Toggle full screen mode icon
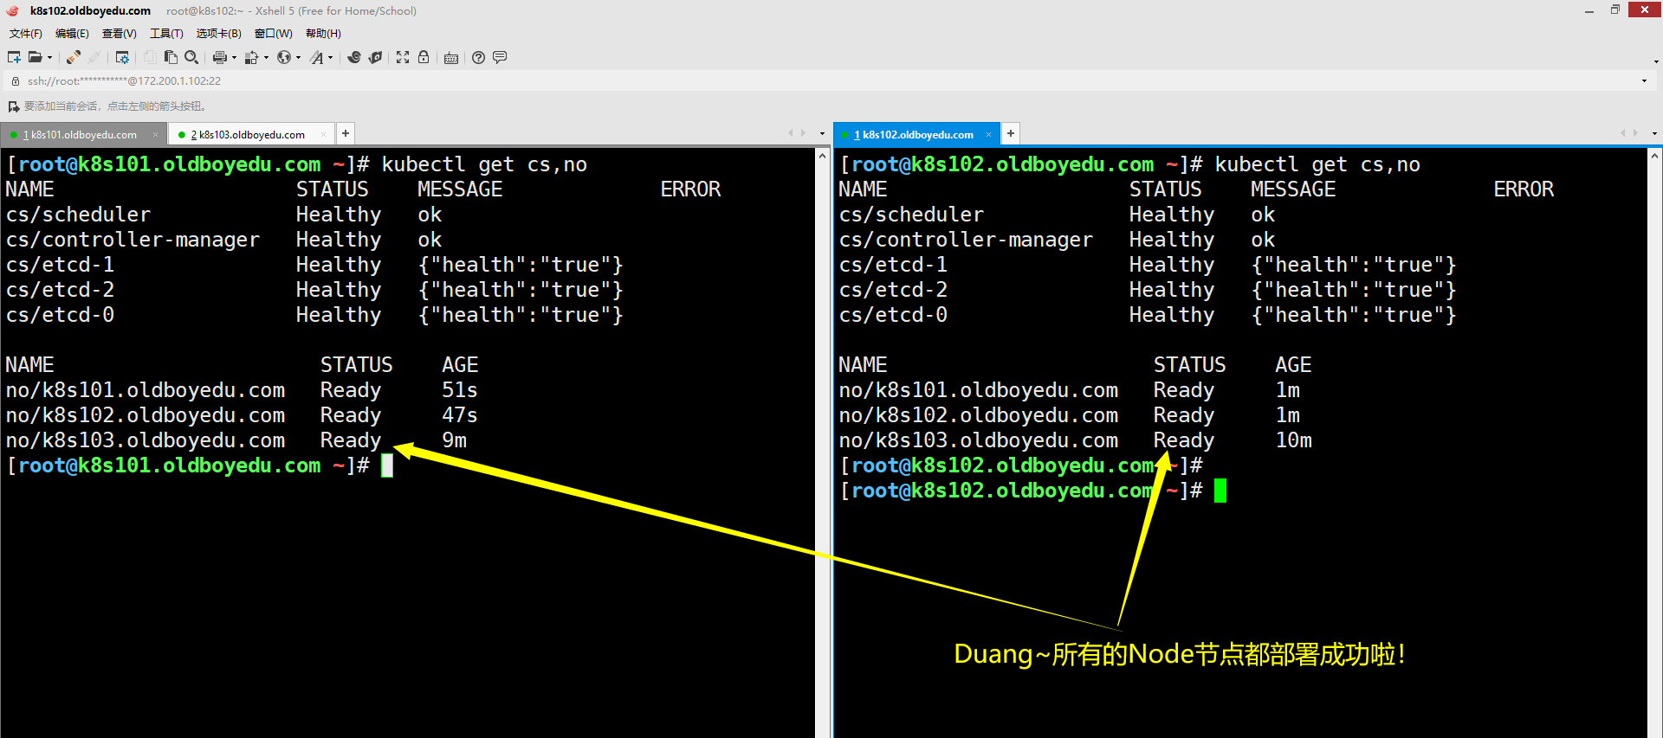 [x=403, y=57]
